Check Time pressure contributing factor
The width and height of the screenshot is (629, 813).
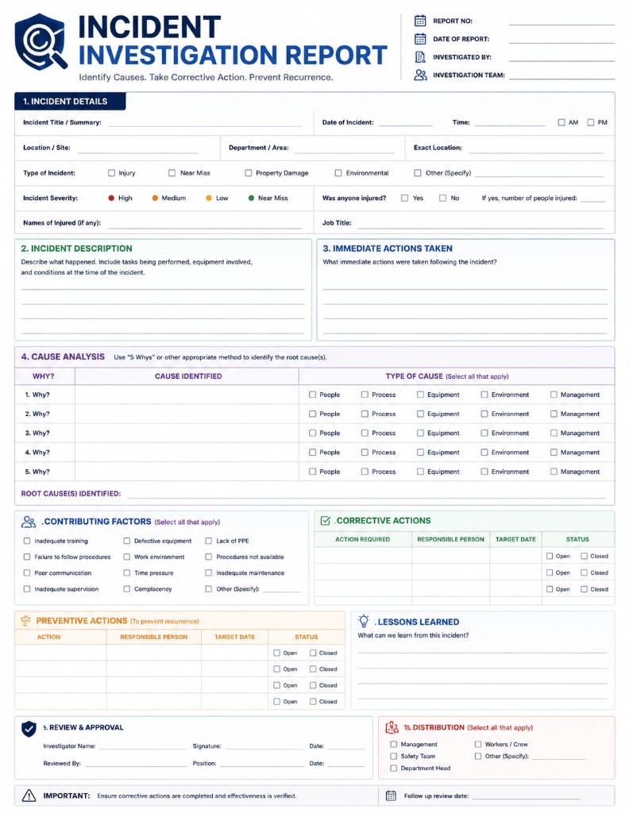(126, 573)
